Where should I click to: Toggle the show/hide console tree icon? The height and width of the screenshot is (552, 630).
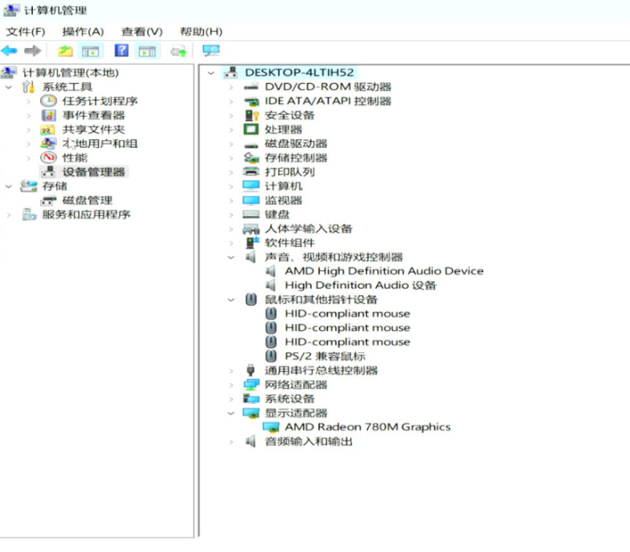(91, 51)
